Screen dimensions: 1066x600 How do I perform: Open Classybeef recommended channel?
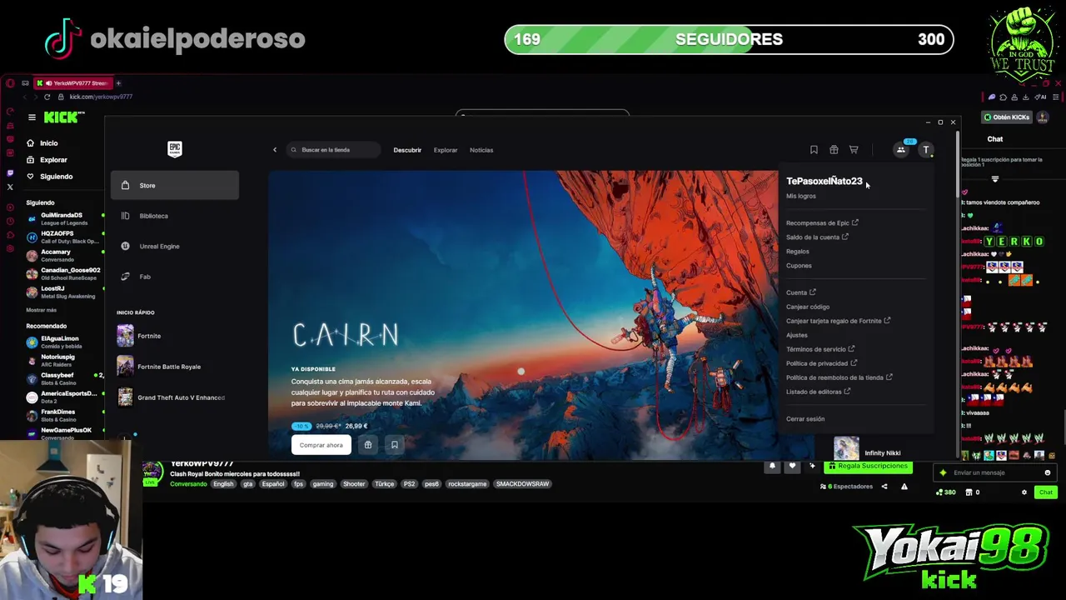[63, 379]
